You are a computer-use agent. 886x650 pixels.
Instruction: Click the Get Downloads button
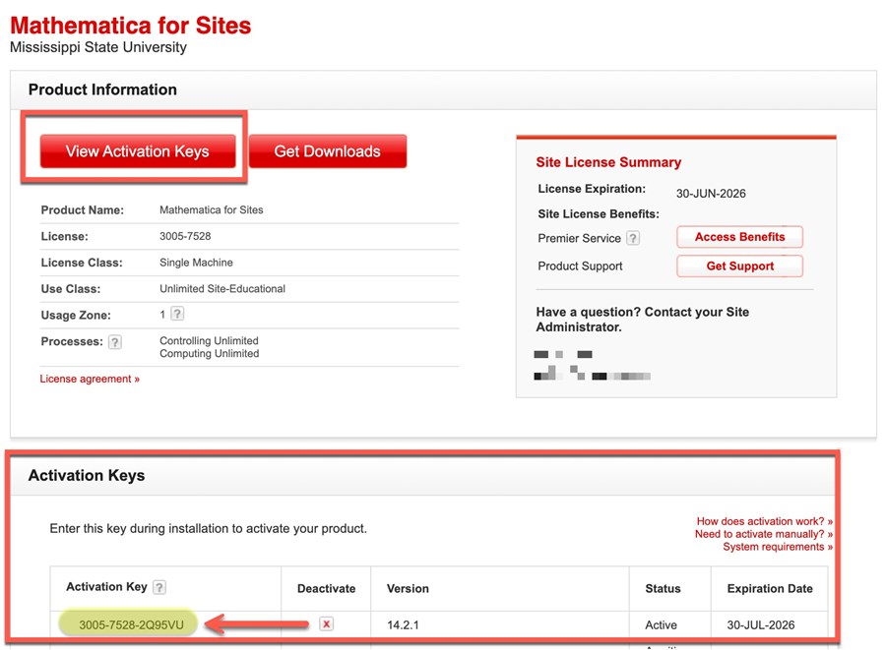(328, 151)
